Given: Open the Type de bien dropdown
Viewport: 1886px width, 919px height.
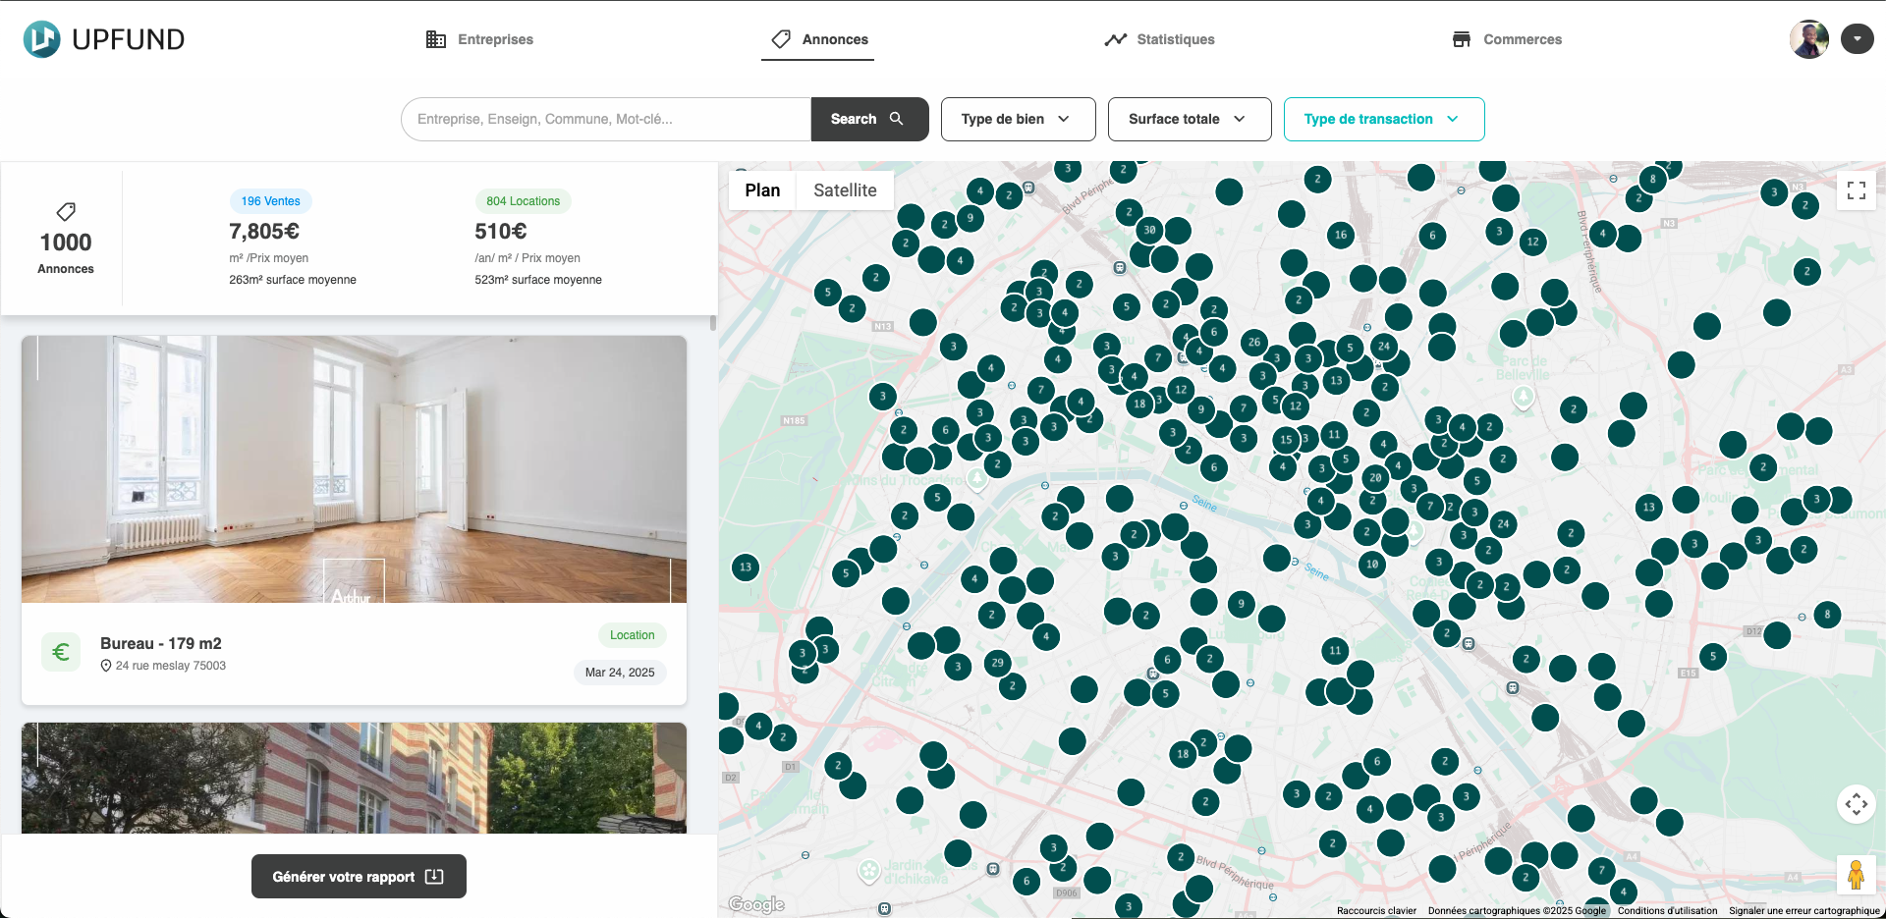Looking at the screenshot, I should 1018,119.
